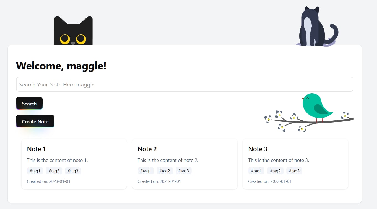Screen dimensions: 377x209
Task: Open the Note 2 card title
Action: (x=147, y=149)
